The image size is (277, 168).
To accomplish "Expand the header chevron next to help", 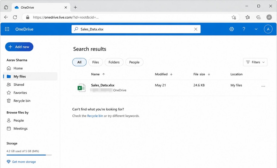I will [256, 29].
